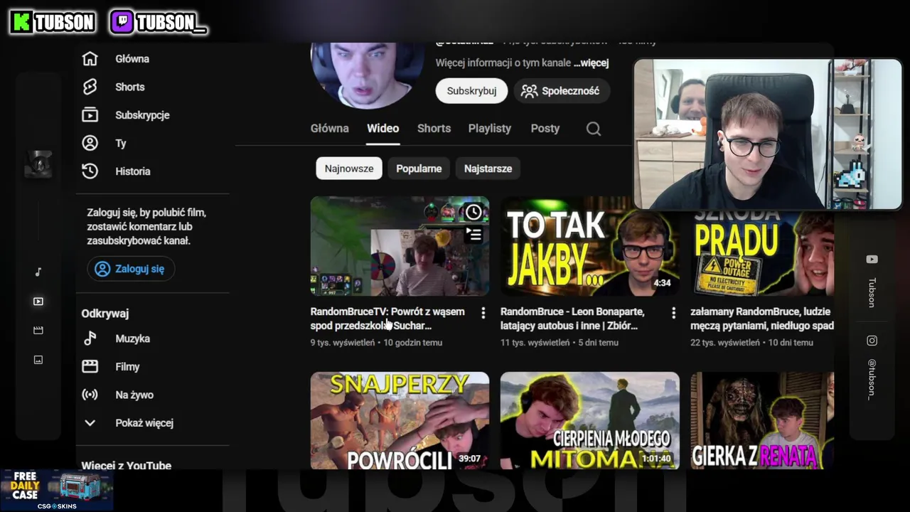
Task: Switch to the Shorts channel tab
Action: pyautogui.click(x=434, y=129)
